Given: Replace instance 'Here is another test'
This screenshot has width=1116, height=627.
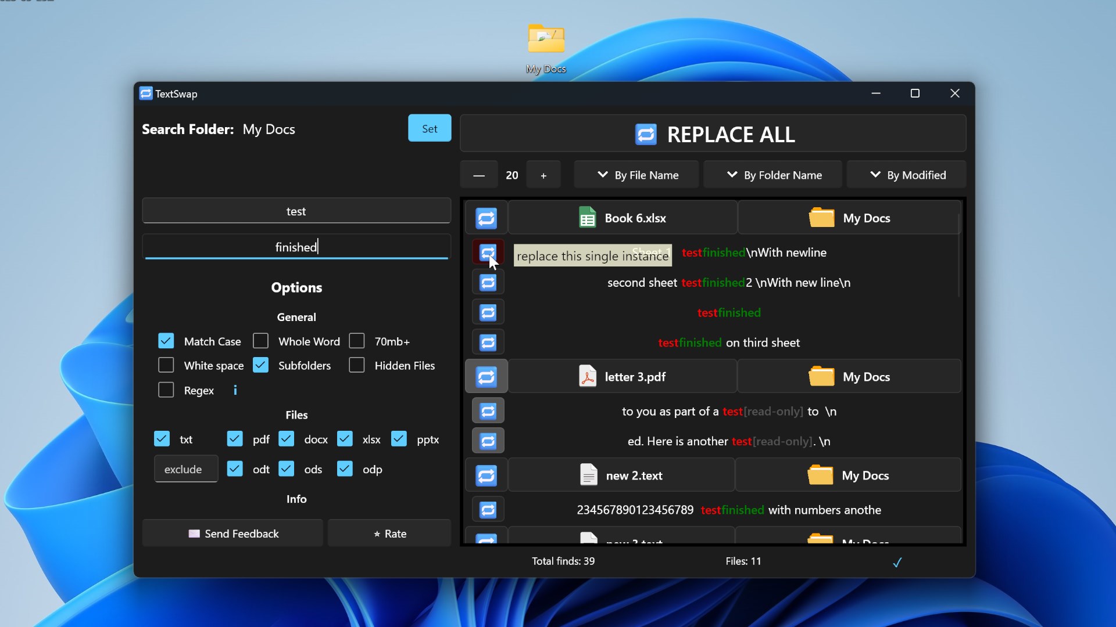Looking at the screenshot, I should click(x=488, y=441).
